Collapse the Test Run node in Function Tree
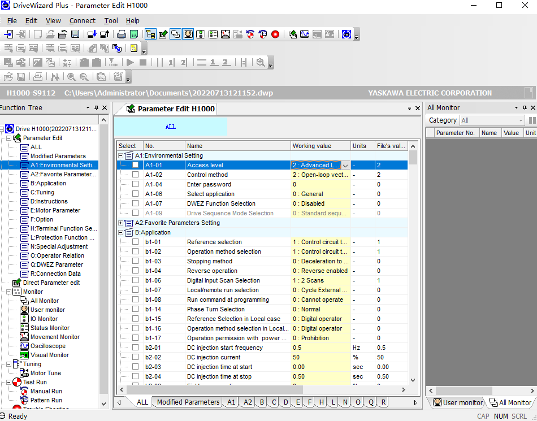Viewport: 537px width, 421px height. 8,382
